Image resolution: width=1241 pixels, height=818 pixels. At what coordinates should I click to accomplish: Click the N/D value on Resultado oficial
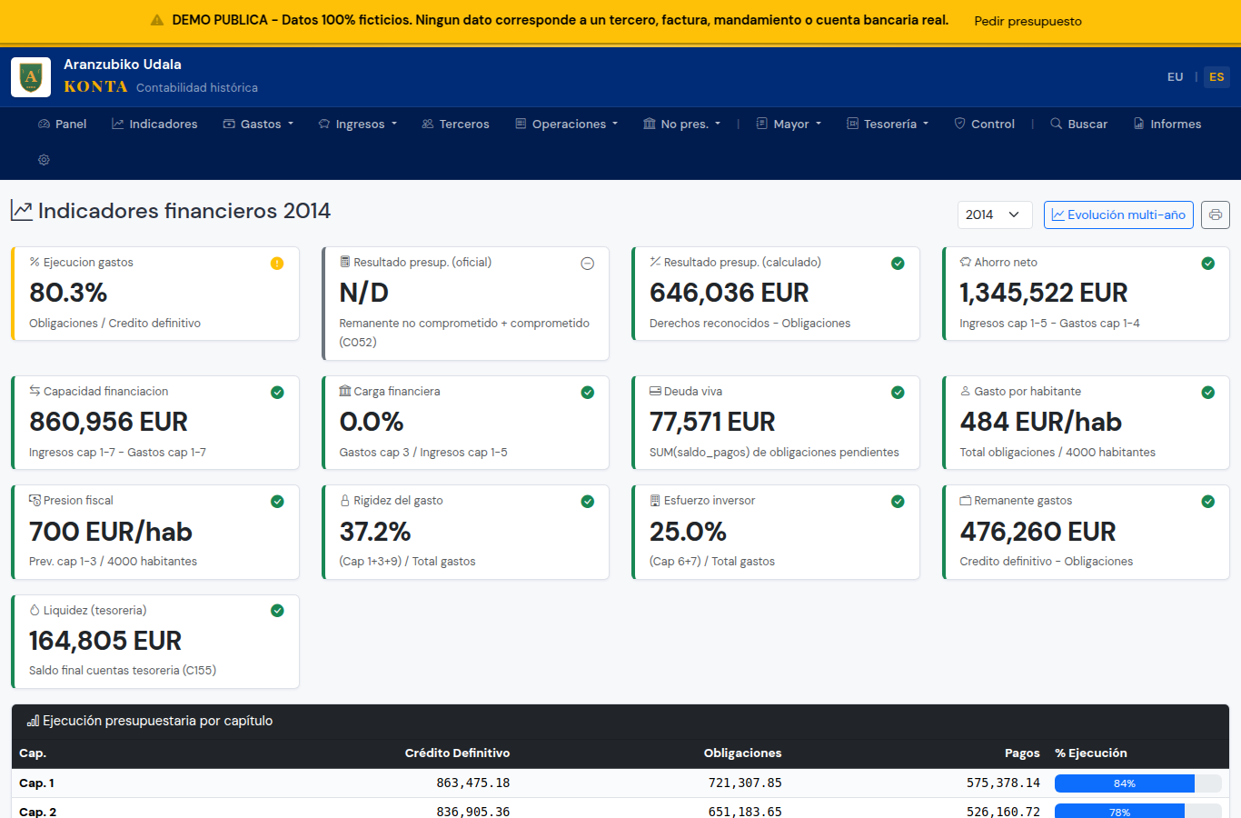tap(364, 294)
